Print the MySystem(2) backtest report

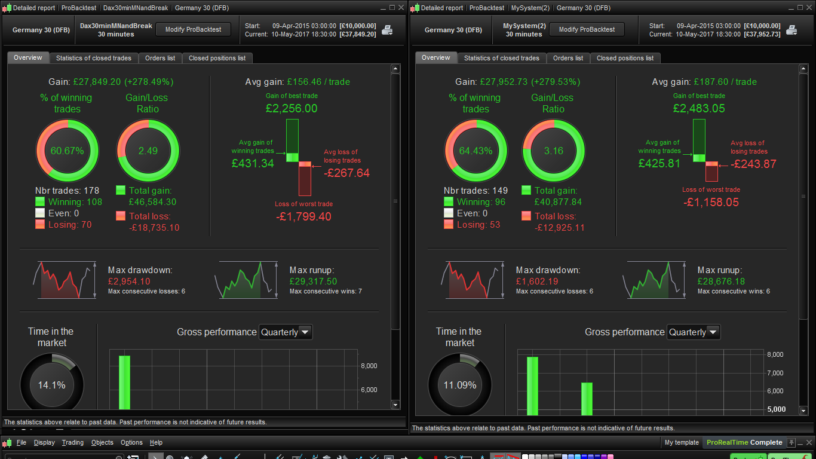[x=792, y=30]
